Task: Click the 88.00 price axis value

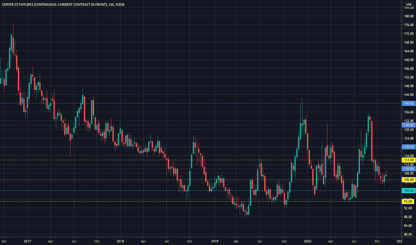Action: [x=409, y=217]
